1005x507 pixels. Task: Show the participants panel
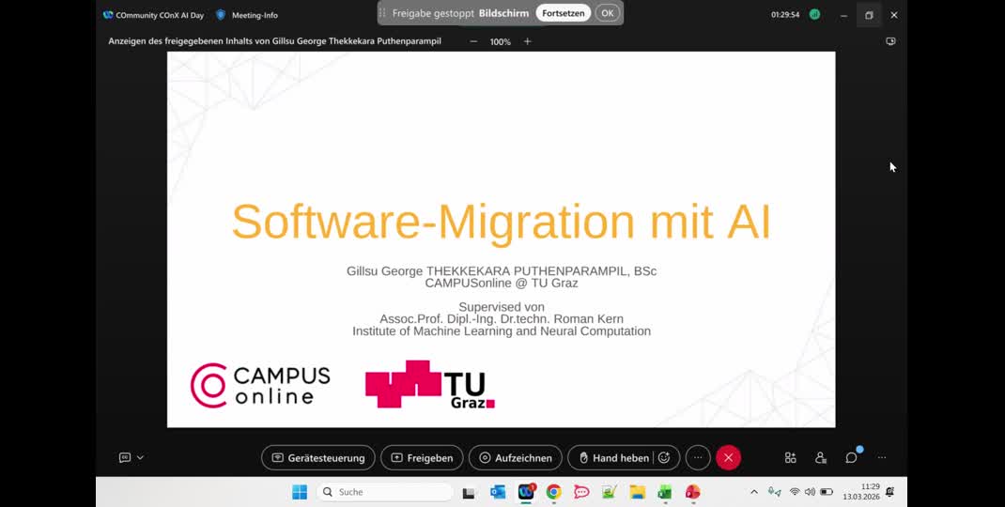(821, 457)
